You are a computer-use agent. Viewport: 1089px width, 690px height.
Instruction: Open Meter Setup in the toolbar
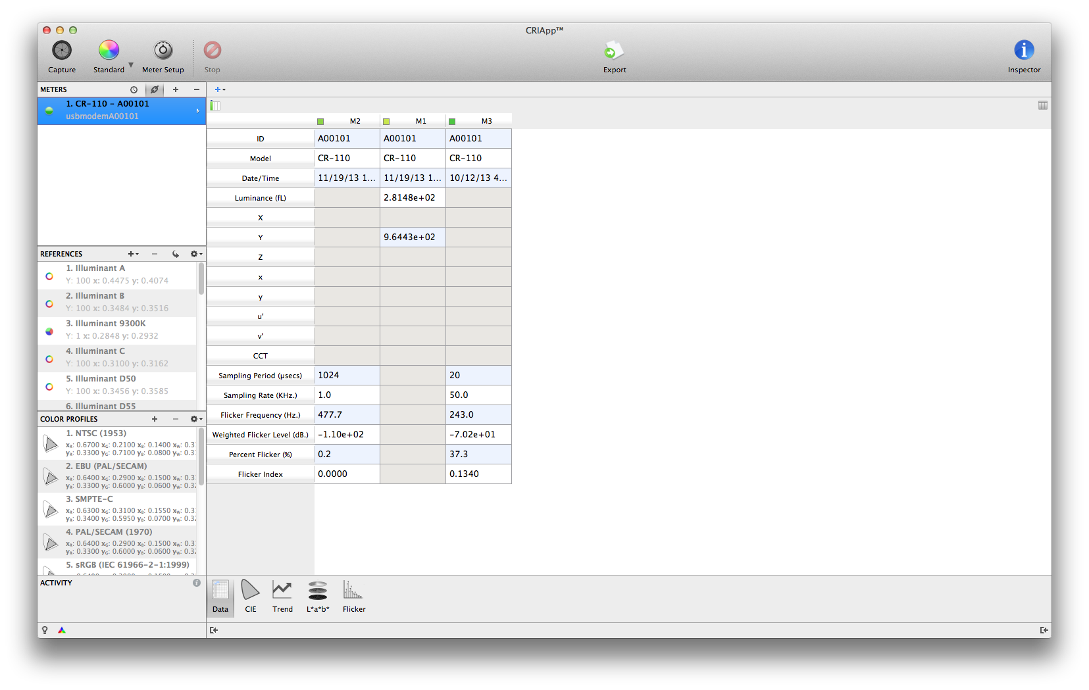pos(163,57)
